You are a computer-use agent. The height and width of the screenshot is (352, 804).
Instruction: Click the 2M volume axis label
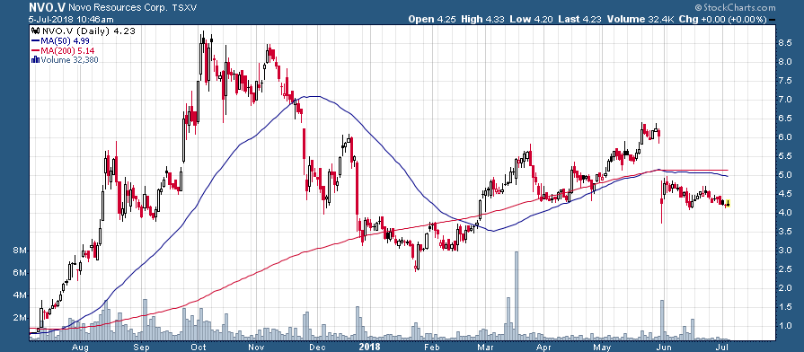pos(20,318)
